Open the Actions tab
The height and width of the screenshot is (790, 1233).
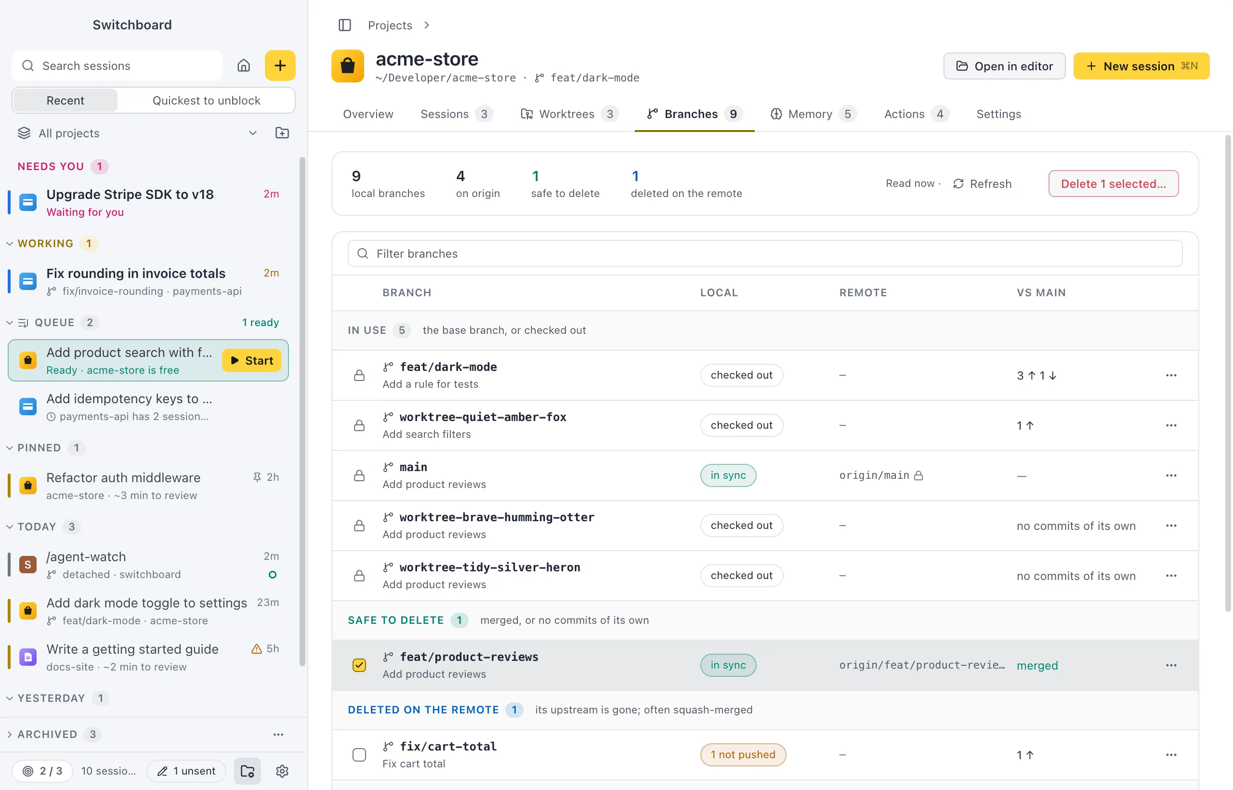(x=917, y=114)
